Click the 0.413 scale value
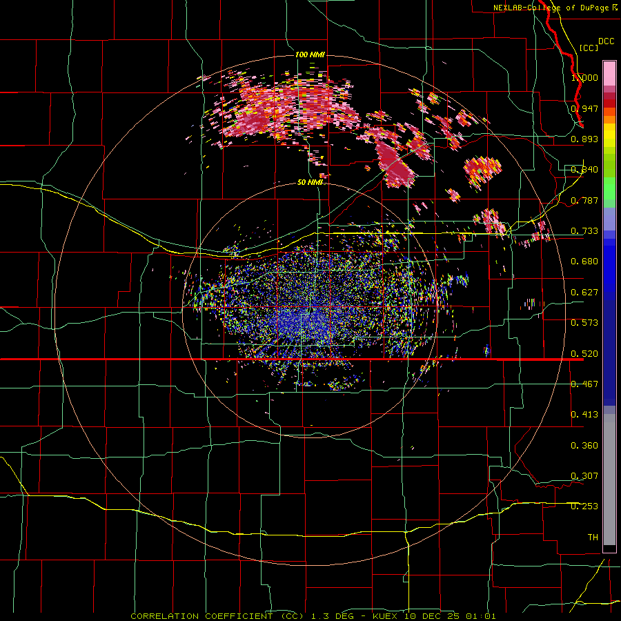Viewport: 621px width, 621px height. 584,415
